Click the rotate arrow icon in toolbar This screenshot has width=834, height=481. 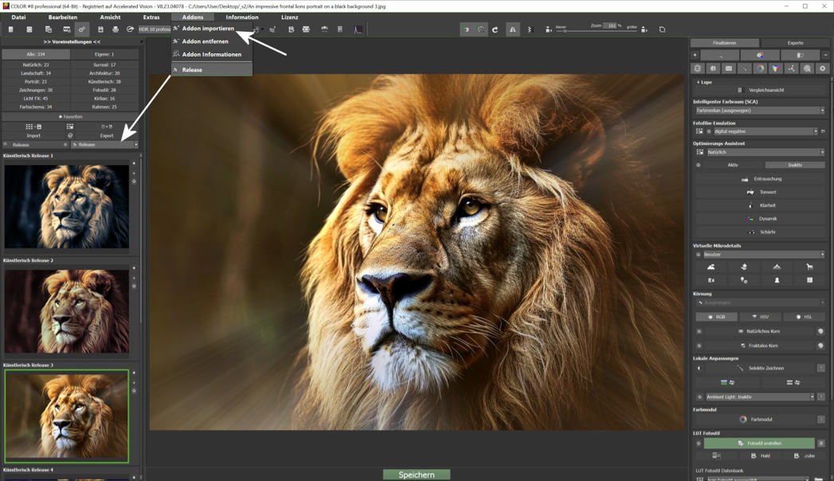(x=495, y=29)
